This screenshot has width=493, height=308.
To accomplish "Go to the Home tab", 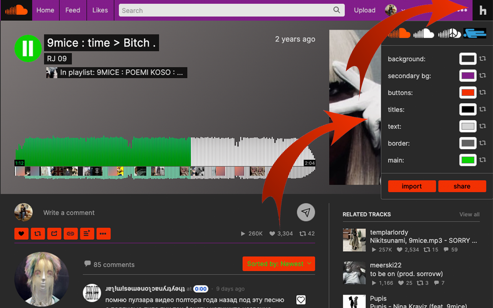I will 45,10.
